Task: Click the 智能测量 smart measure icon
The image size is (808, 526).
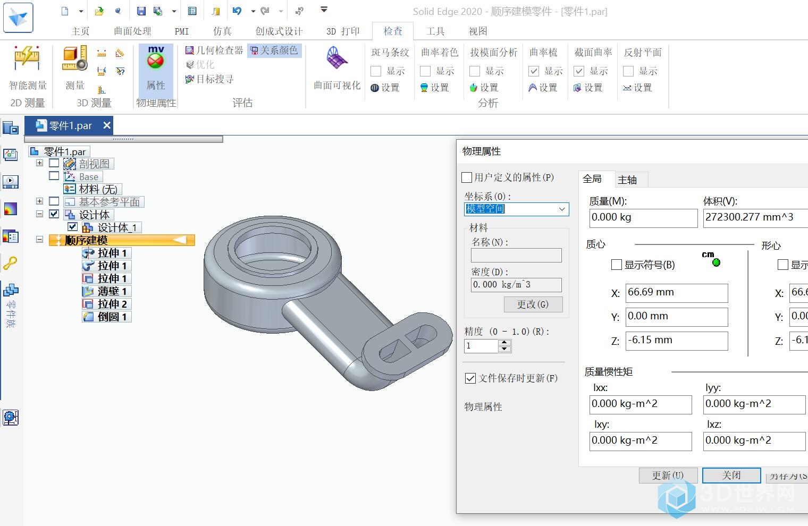Action: [x=27, y=58]
